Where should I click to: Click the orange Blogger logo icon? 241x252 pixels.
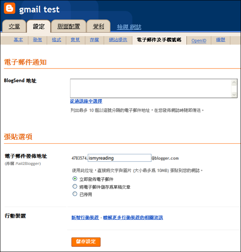9,8
